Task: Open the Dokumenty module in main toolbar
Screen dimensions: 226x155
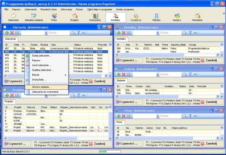Action: tap(95, 18)
